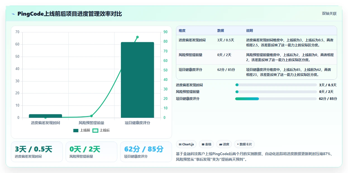Click the 3天 / 0.5天 table cell

coord(226,40)
